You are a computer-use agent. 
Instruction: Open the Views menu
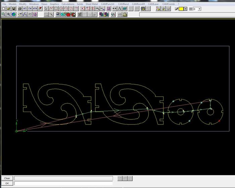44,4
